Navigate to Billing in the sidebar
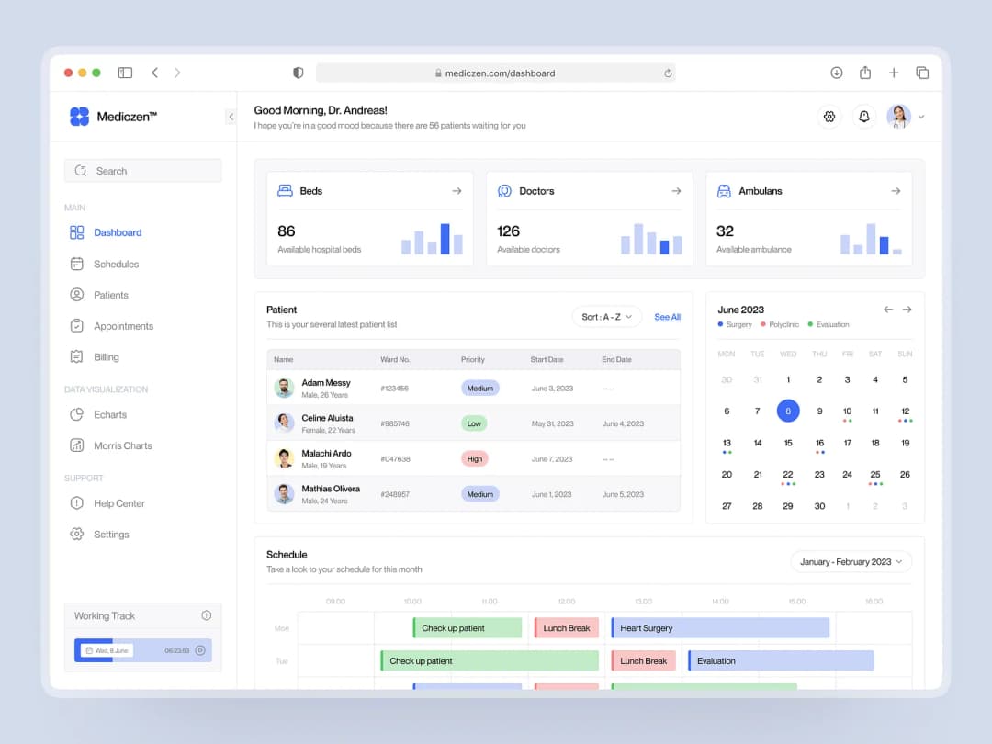This screenshot has width=992, height=744. pos(106,357)
